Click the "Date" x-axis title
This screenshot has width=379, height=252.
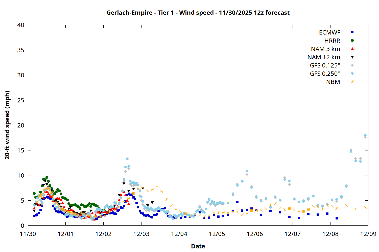198,246
